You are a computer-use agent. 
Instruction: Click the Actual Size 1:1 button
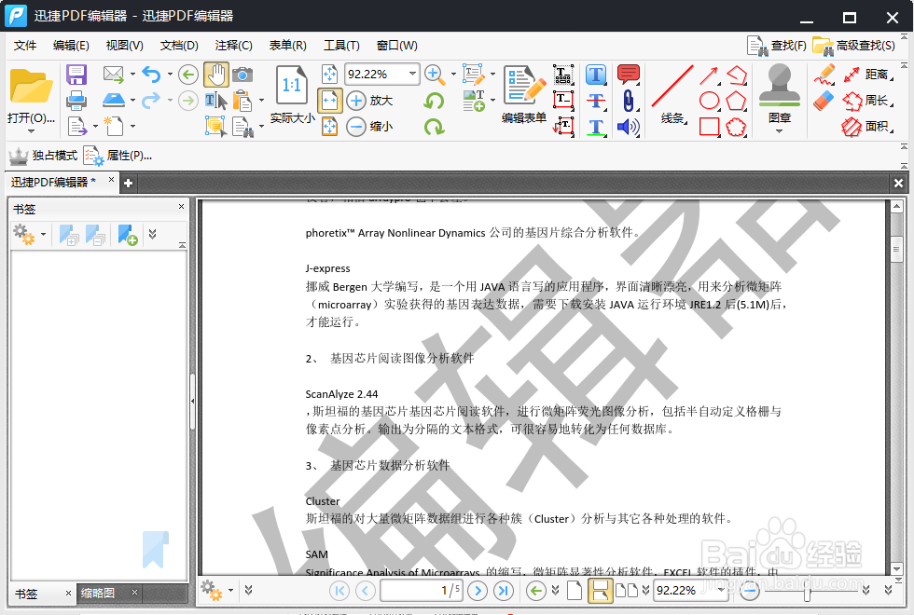coord(292,95)
